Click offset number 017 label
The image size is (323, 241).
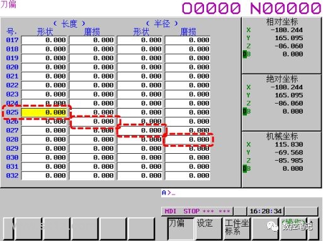(13, 40)
